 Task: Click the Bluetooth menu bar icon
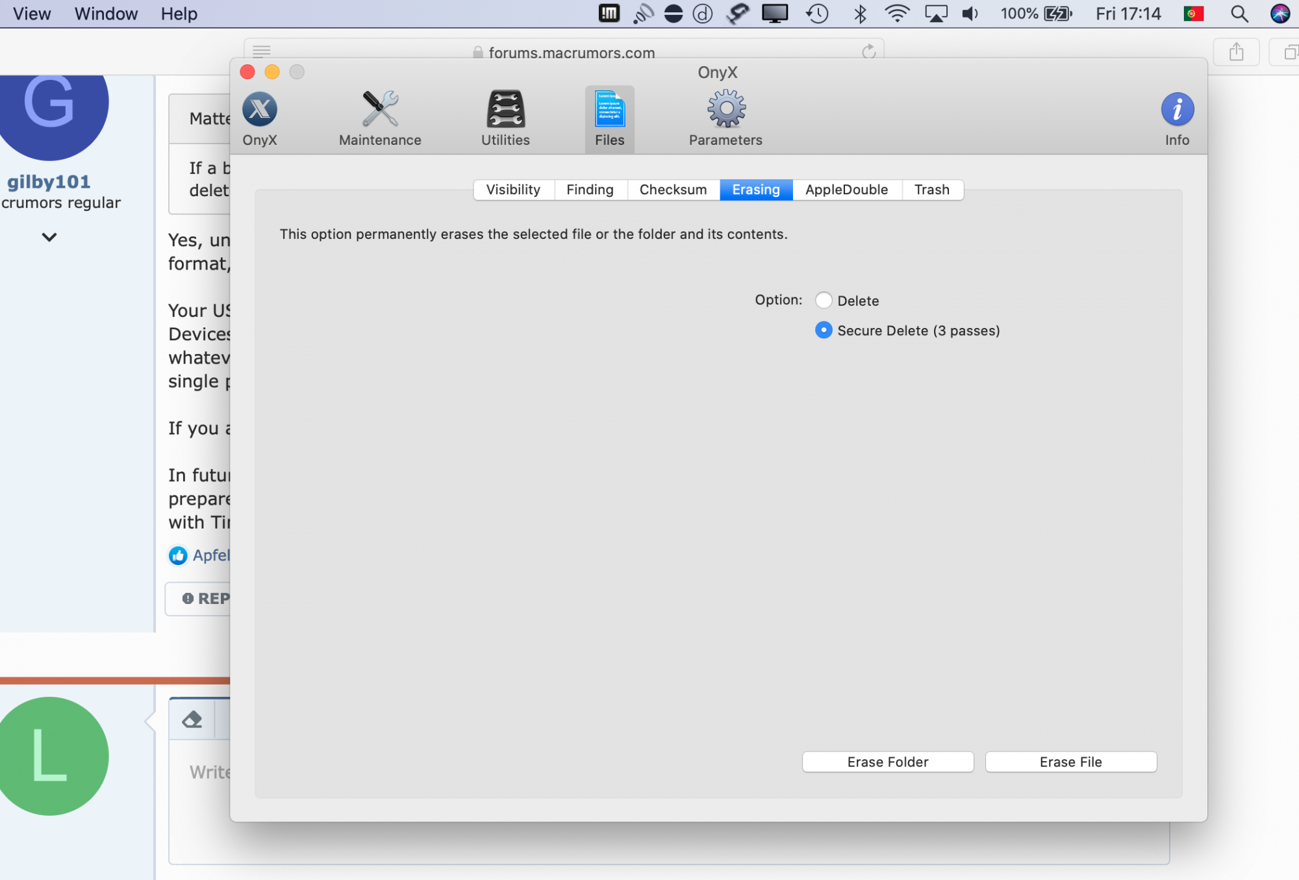pyautogui.click(x=860, y=14)
